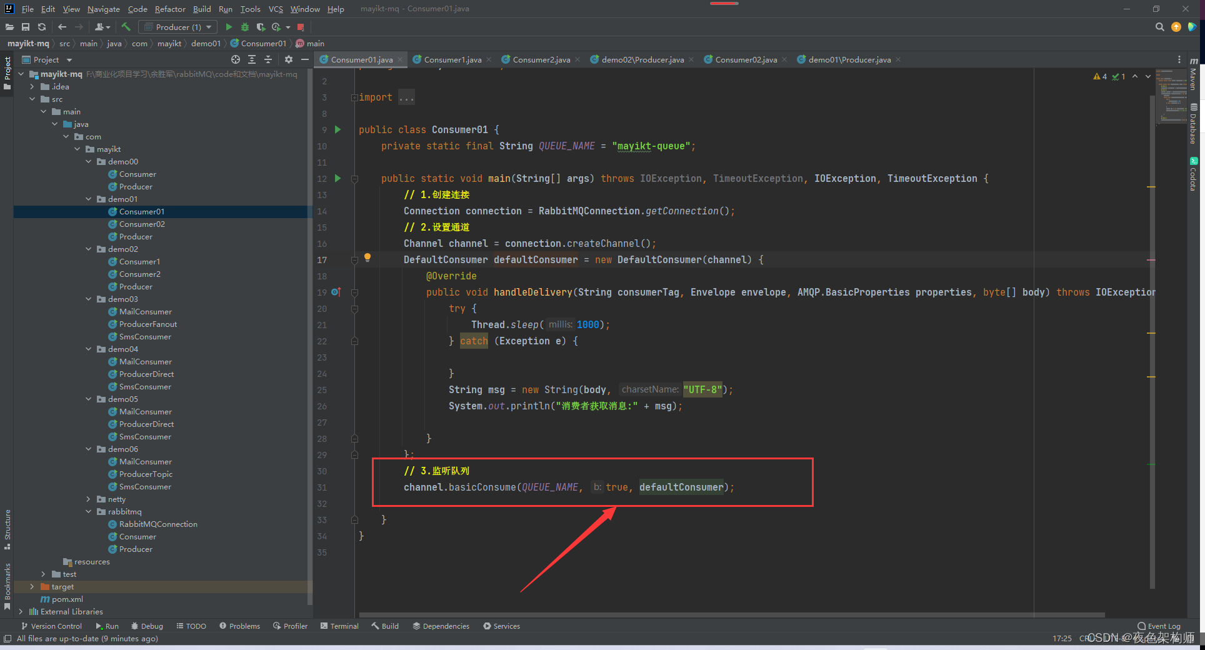Unfold the collapsed import block

click(x=354, y=97)
